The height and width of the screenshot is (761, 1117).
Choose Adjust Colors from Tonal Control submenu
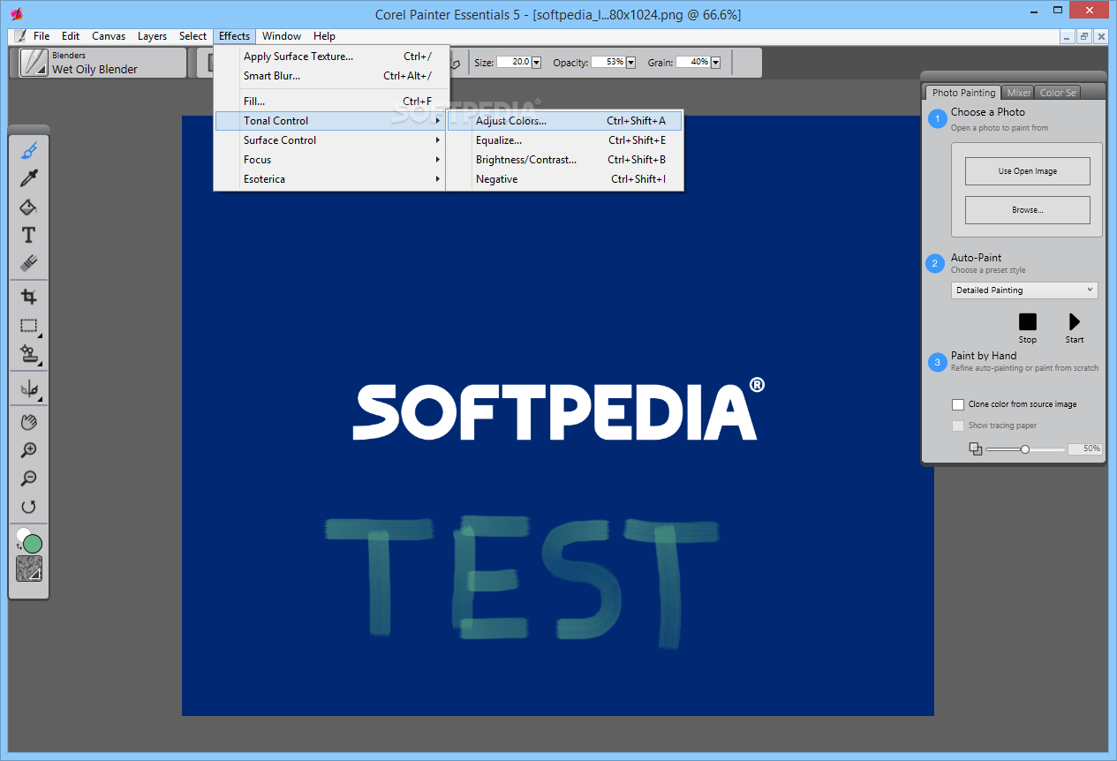point(510,120)
